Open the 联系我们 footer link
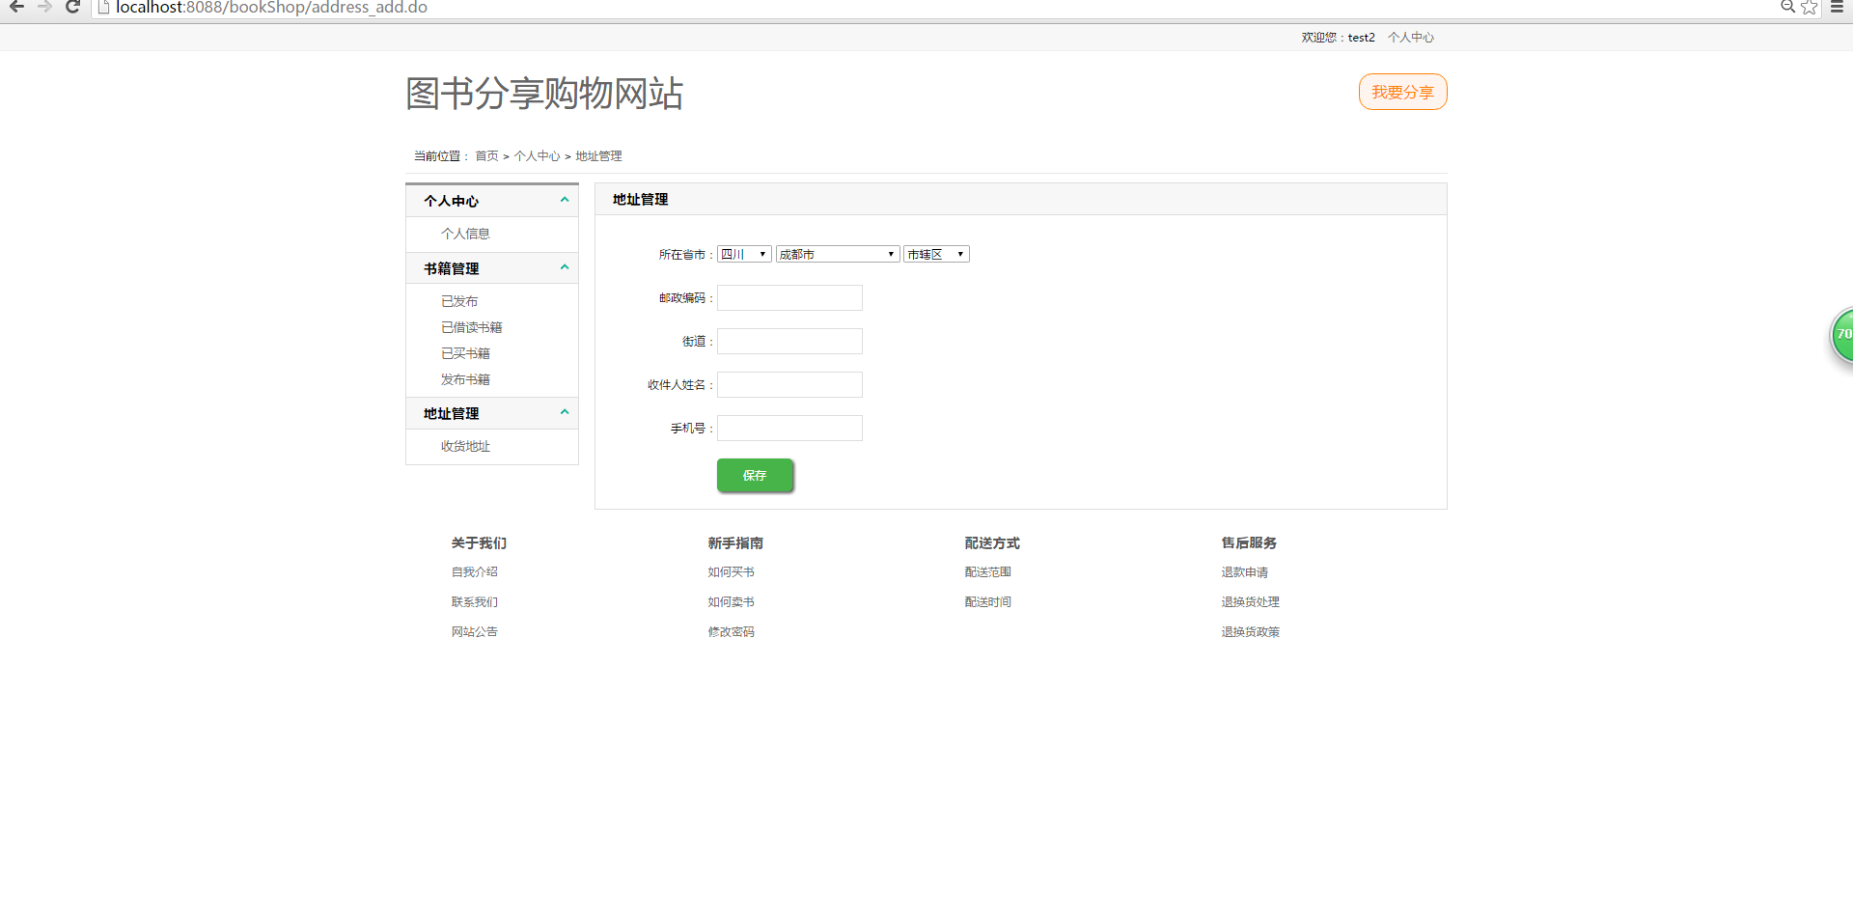 (x=475, y=602)
